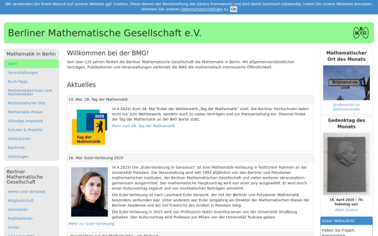The image size is (378, 236).
Task: Click Mehr zum 28. Tag der Mathematik
Action: (143, 126)
